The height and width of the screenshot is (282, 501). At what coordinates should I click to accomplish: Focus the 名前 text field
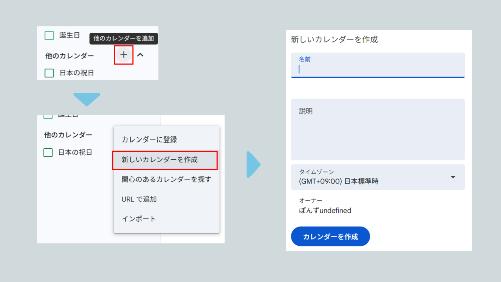pos(377,69)
